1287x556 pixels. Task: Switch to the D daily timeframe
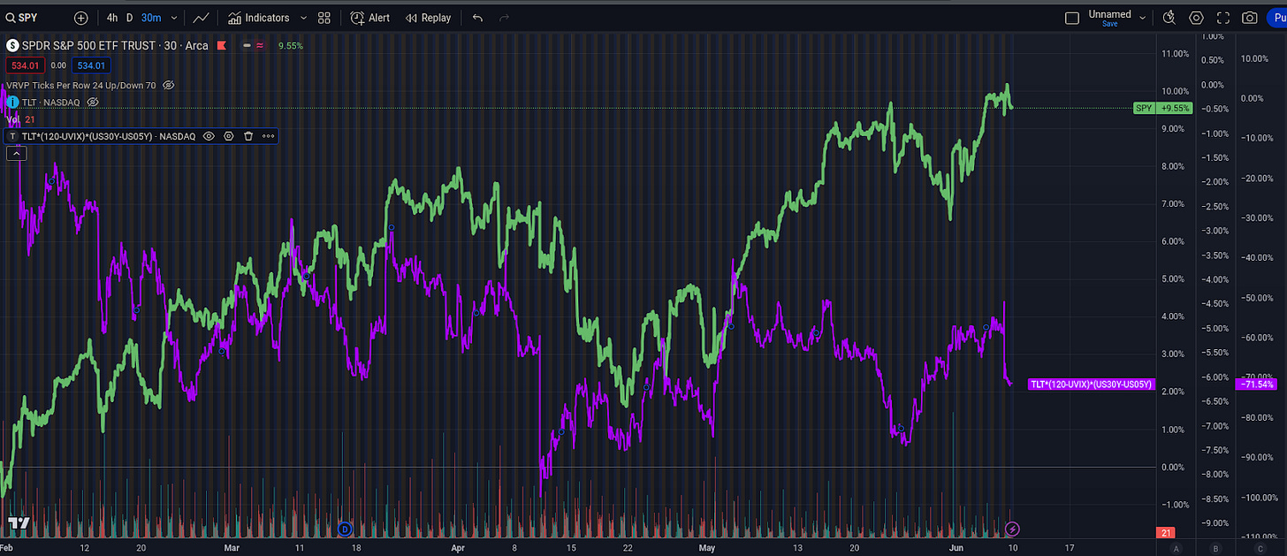tap(130, 18)
